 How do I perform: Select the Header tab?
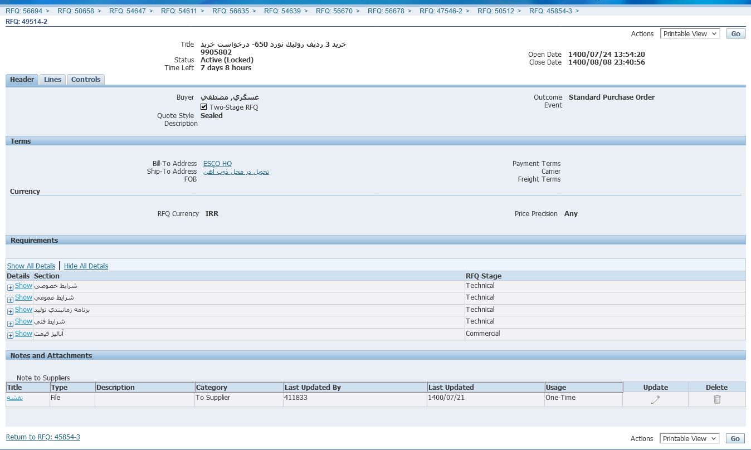click(x=22, y=80)
